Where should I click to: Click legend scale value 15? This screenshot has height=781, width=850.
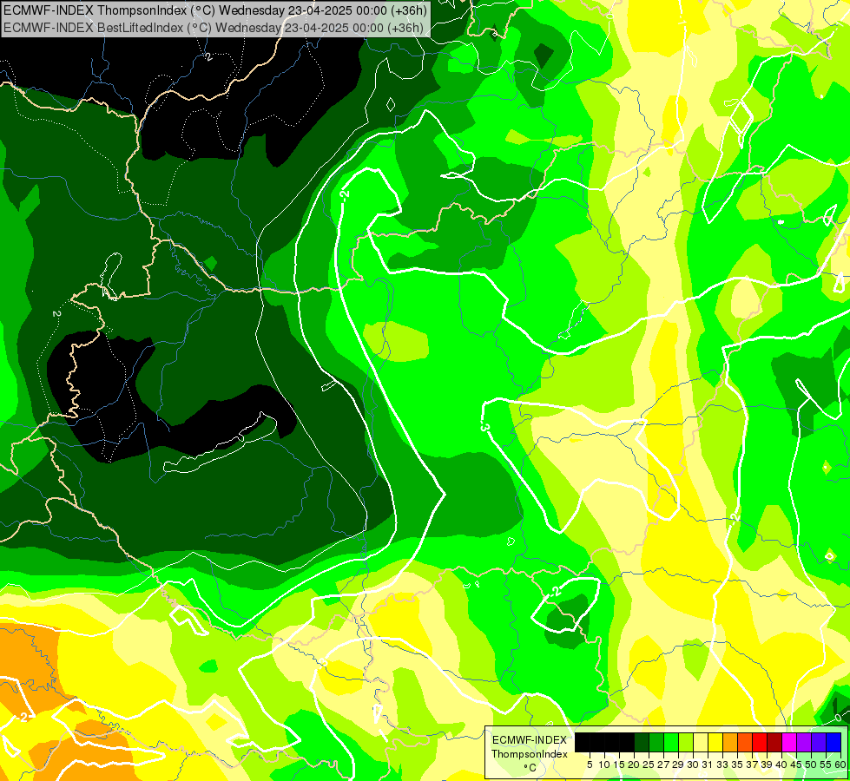tap(619, 765)
